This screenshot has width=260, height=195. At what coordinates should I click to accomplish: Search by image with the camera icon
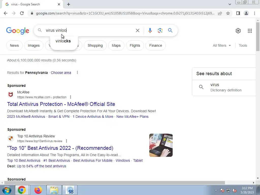tap(160, 30)
